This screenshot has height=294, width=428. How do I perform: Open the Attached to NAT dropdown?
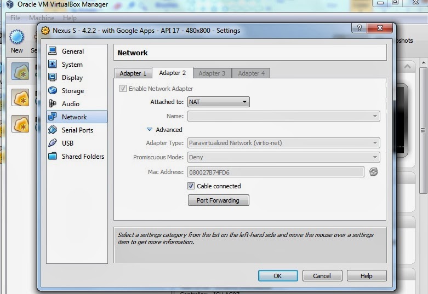218,102
